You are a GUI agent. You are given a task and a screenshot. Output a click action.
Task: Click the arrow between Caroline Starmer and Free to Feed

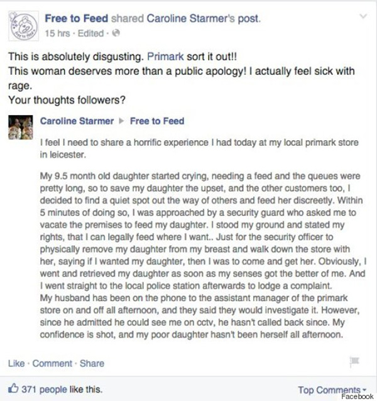(122, 121)
